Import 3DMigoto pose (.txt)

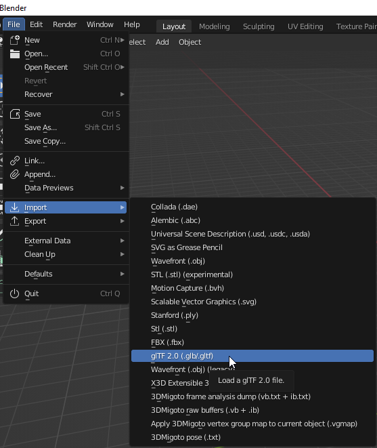pos(252,437)
